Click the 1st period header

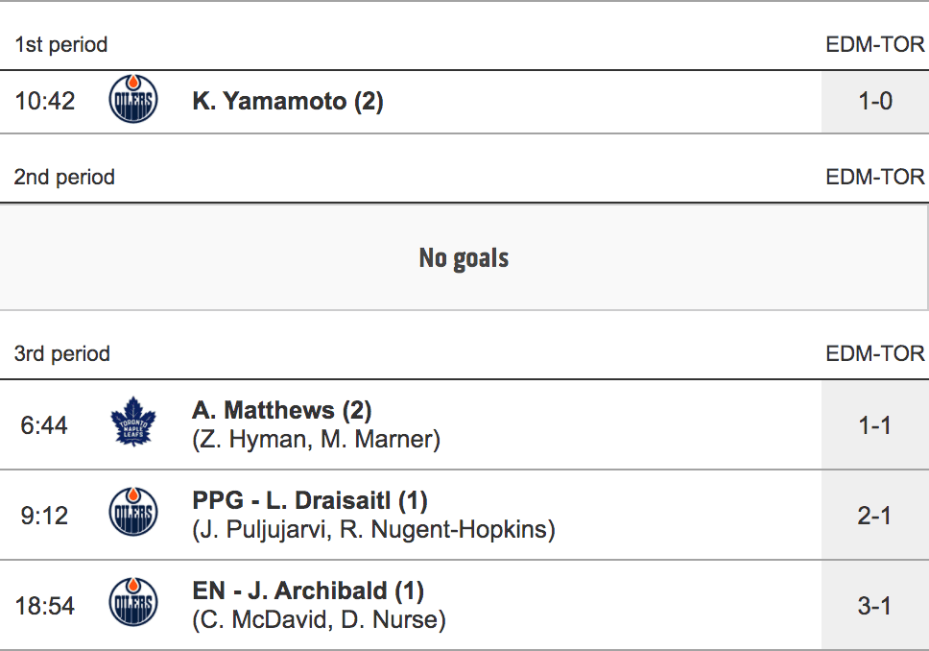point(61,45)
